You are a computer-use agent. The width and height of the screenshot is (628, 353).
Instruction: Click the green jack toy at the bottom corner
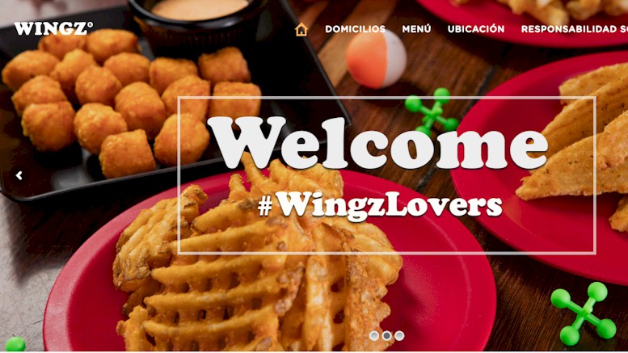coord(584,313)
